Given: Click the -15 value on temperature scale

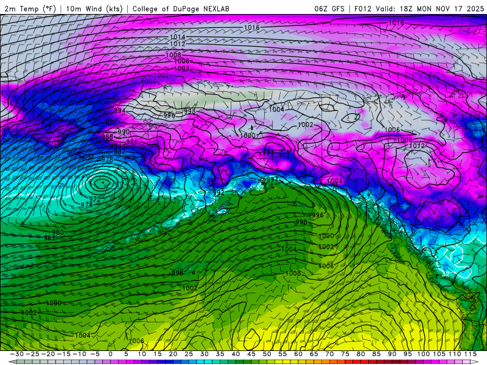Looking at the screenshot, I should click(x=64, y=354).
